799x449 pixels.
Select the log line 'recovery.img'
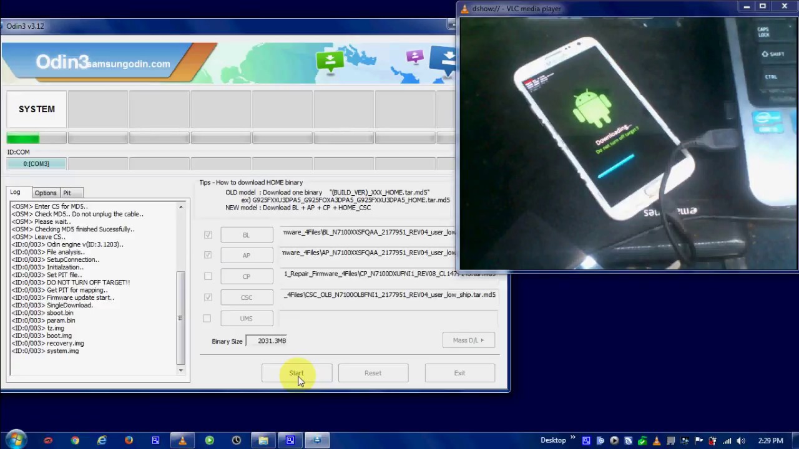(47, 344)
